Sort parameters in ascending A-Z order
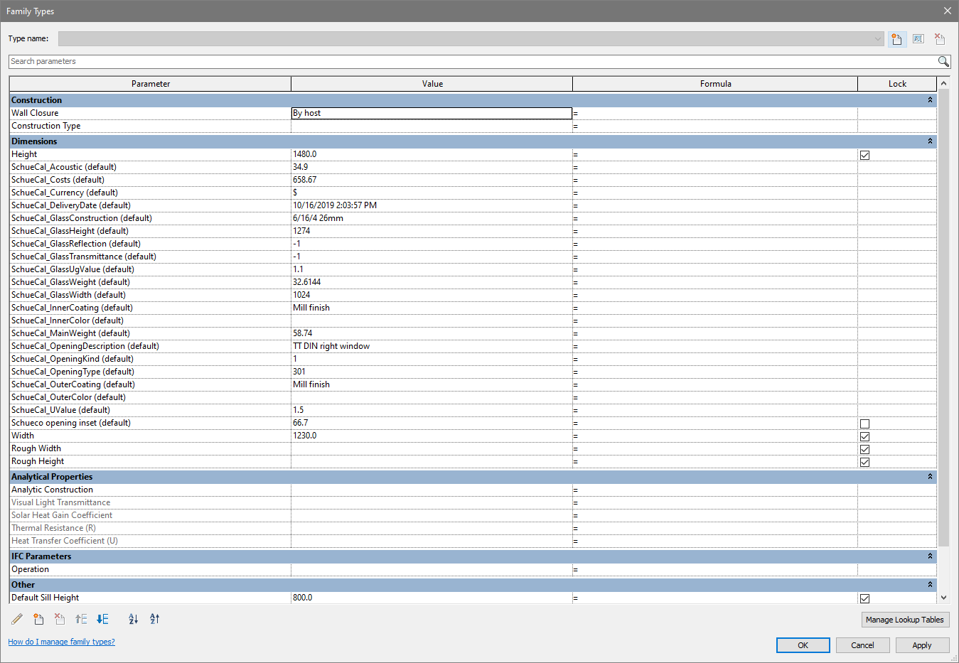The image size is (959, 663). pyautogui.click(x=133, y=619)
